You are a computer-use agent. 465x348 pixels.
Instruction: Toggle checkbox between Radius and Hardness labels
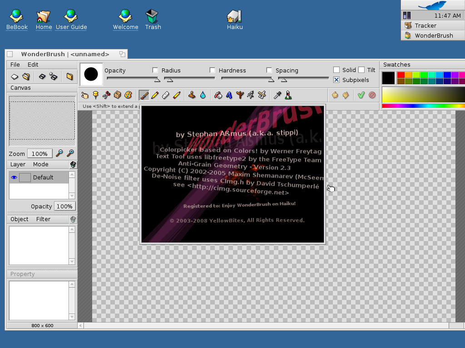213,70
